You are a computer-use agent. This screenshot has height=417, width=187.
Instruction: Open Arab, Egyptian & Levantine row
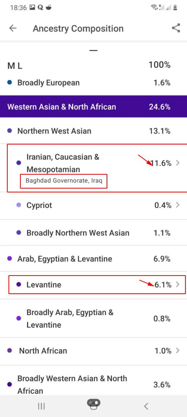tap(93, 259)
